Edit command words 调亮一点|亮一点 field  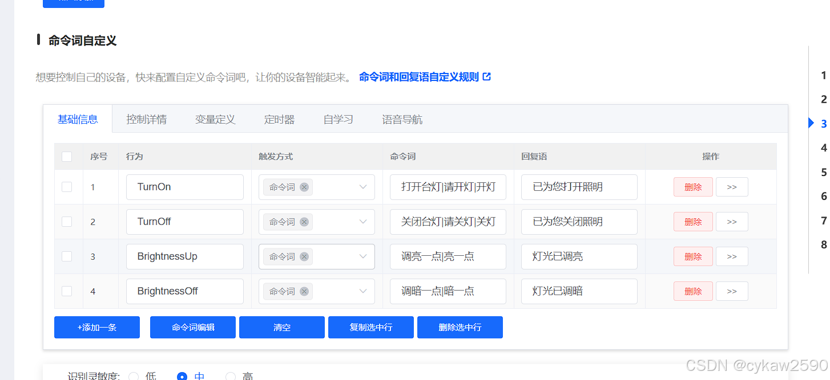click(448, 256)
